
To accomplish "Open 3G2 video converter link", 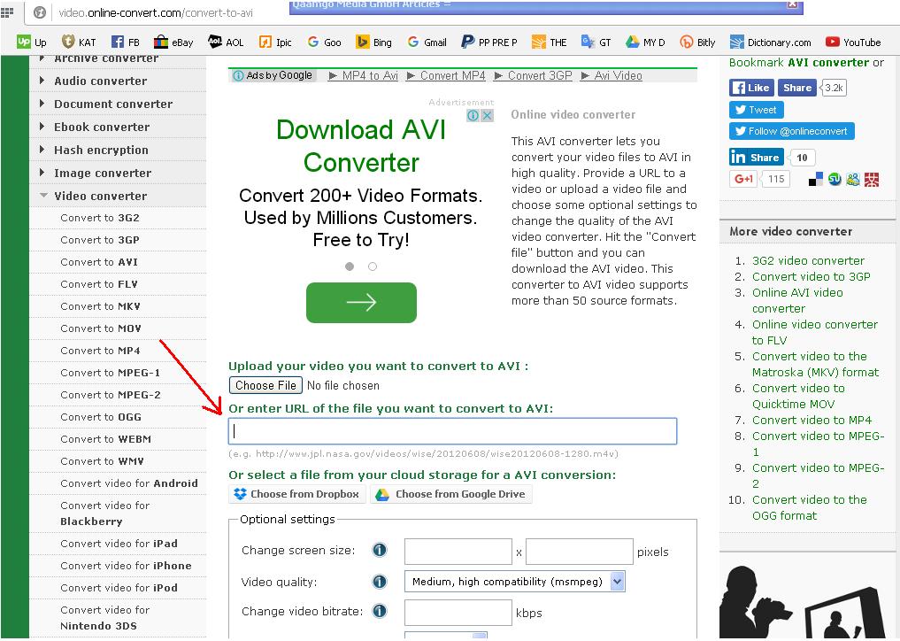I will click(x=808, y=260).
